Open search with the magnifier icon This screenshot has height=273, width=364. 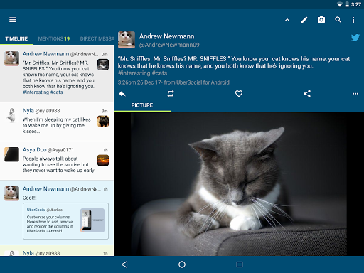338,20
